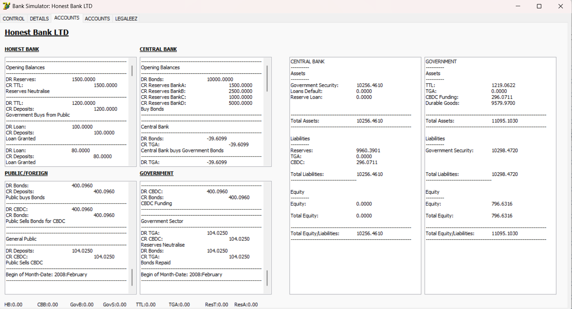Click the Durable Goods value 9579.9700
The height and width of the screenshot is (309, 572).
pyautogui.click(x=503, y=103)
